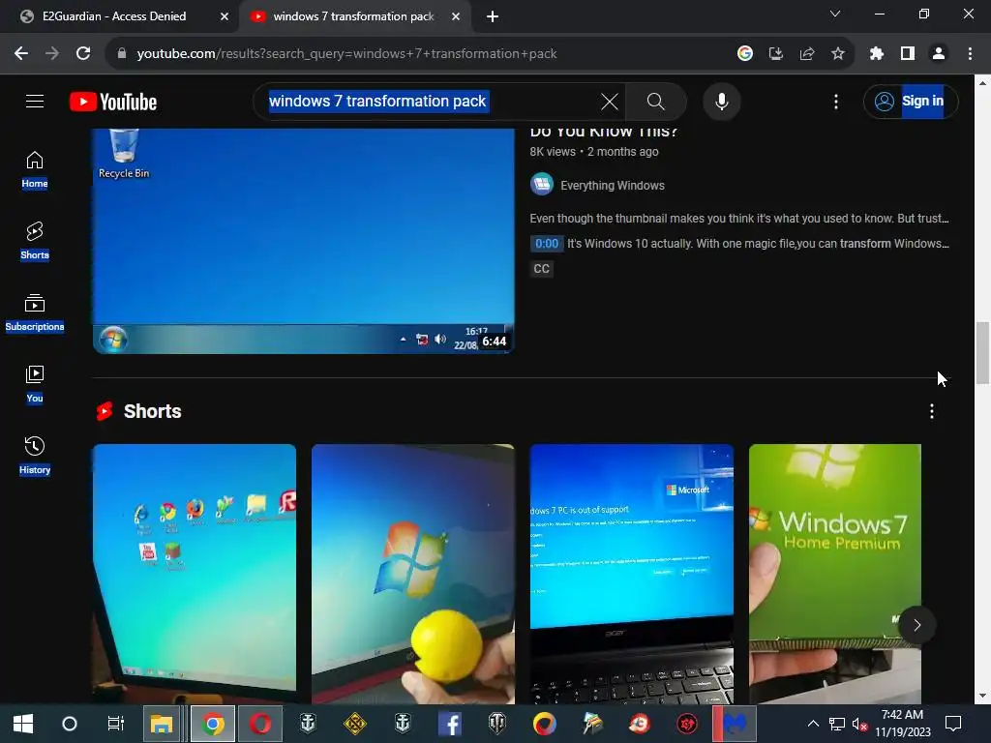991x743 pixels.
Task: Clear the search box with X icon
Action: point(610,101)
